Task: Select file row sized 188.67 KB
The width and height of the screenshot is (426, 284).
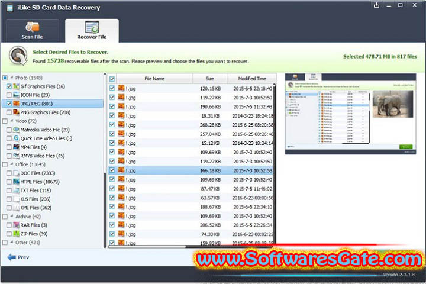Action: pyautogui.click(x=191, y=207)
